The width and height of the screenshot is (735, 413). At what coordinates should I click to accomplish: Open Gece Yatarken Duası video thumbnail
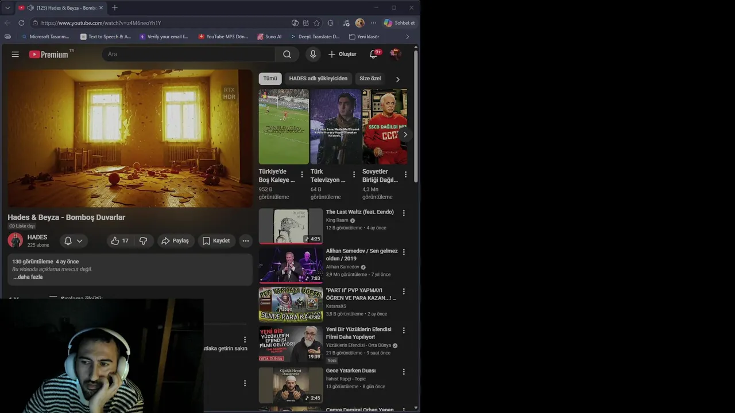pyautogui.click(x=291, y=385)
